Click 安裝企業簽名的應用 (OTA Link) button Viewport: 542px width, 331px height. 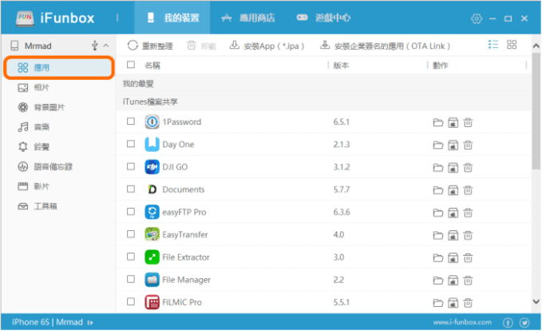coord(385,46)
